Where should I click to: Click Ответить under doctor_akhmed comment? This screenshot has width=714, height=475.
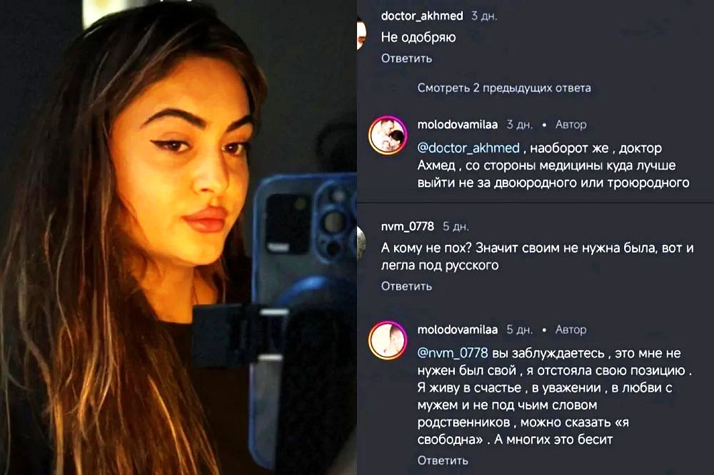coord(406,59)
